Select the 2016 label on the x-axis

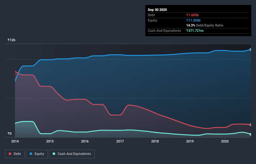click(x=85, y=141)
